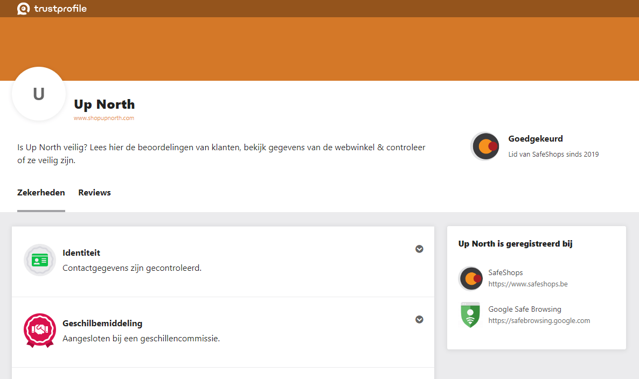Click the trustprofile brand name in header
This screenshot has width=639, height=379.
[x=60, y=9]
